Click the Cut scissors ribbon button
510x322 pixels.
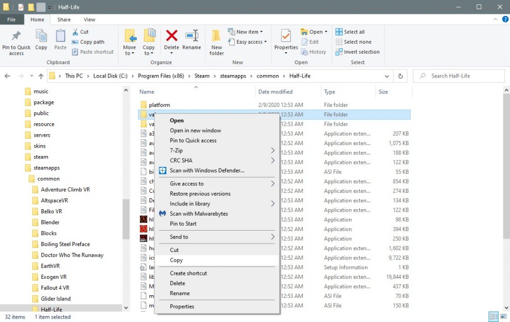coord(80,32)
